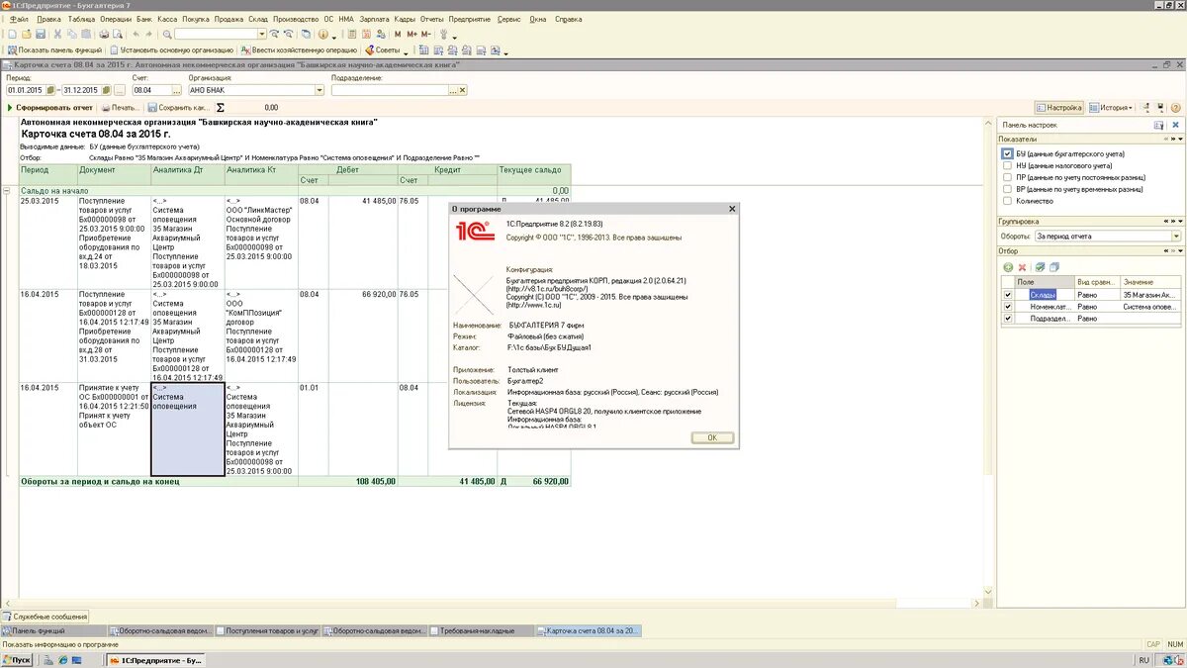Click the Open file toolbar icon
Image resolution: width=1187 pixels, height=668 pixels.
pos(27,34)
